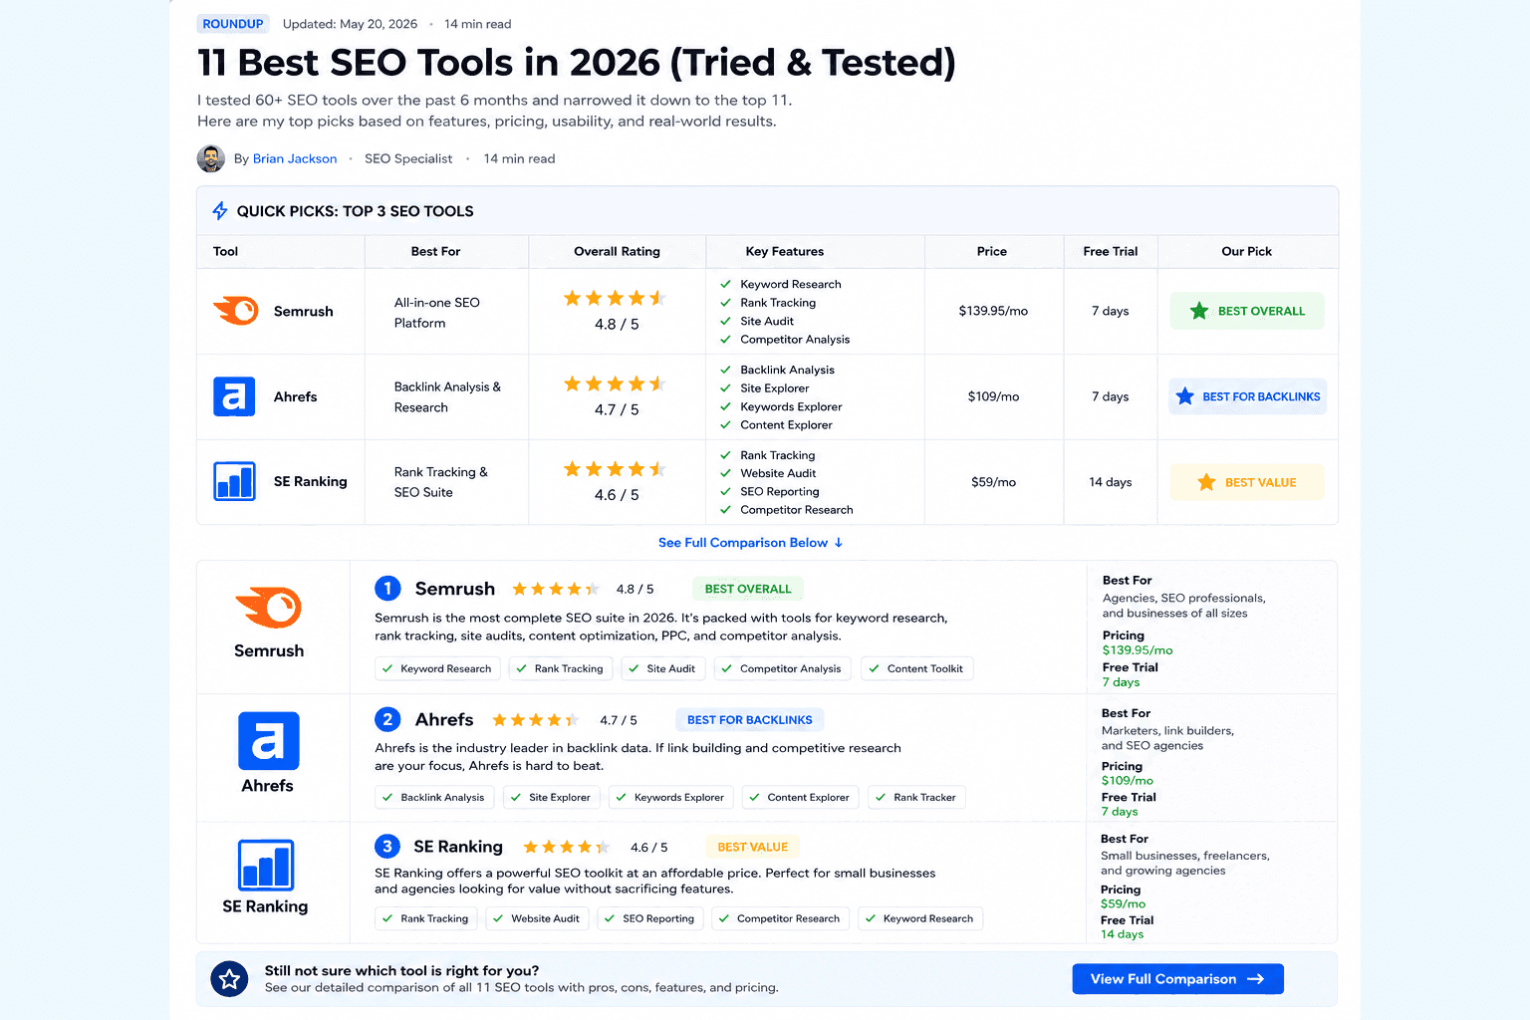Viewport: 1530px width, 1020px height.
Task: Click Ahrefs Site Explorer feature chip
Action: [x=551, y=797]
